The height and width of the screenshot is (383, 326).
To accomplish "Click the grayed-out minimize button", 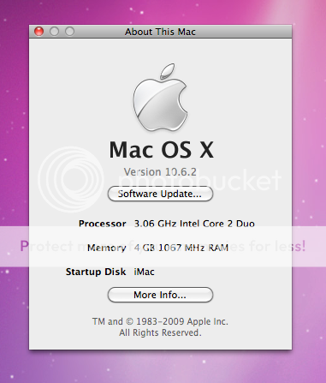I will tap(54, 32).
